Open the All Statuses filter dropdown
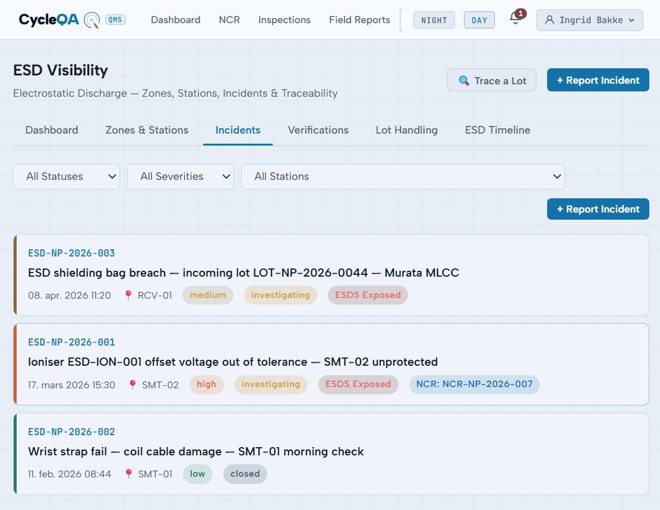 point(67,176)
